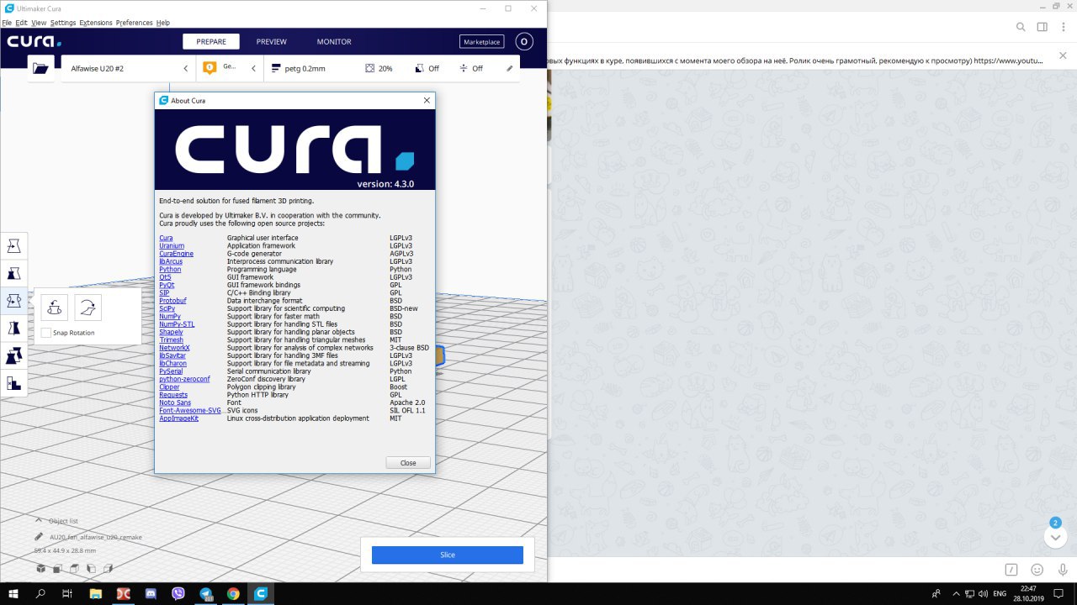Expand the petg 0.2mm print settings panel
The height and width of the screenshot is (605, 1077).
391,68
